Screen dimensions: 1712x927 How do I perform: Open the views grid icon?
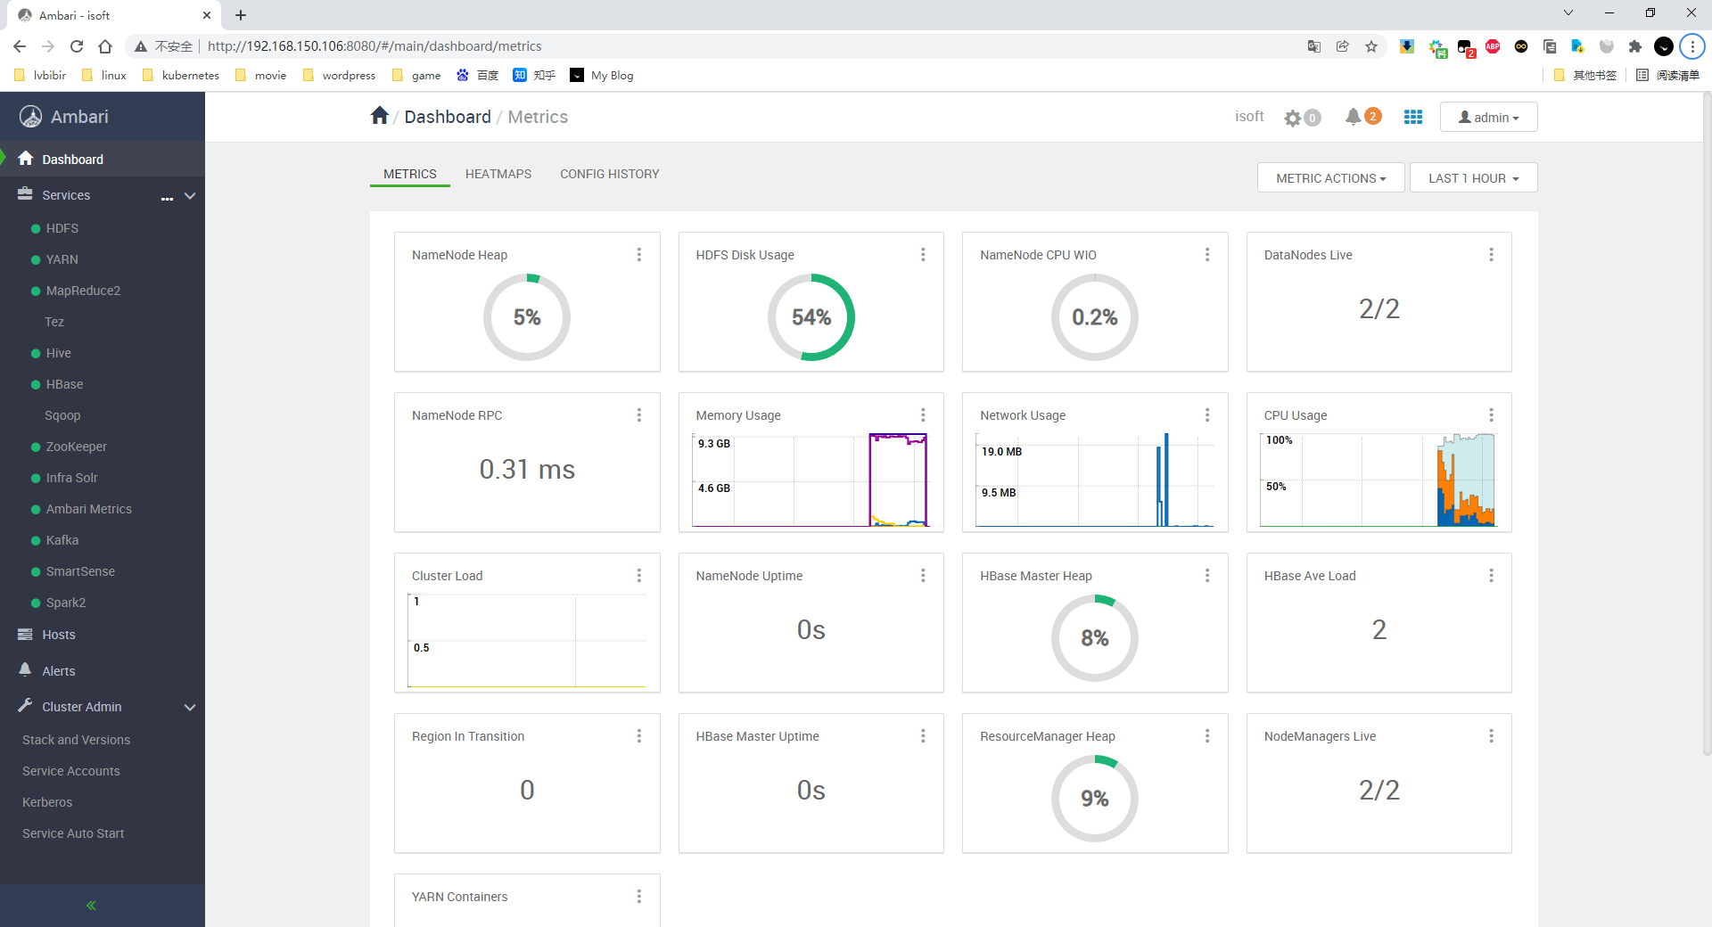click(1412, 117)
